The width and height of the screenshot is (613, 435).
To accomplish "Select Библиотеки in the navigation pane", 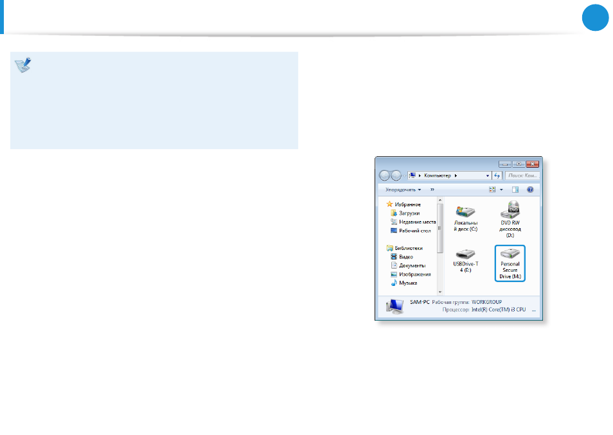I will point(405,248).
